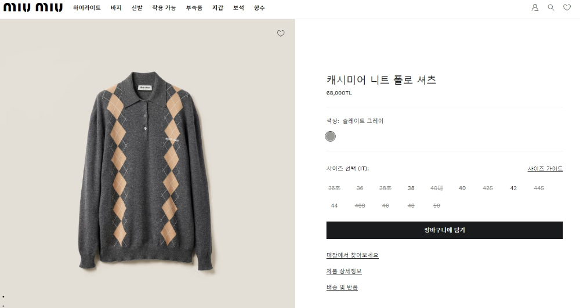The height and width of the screenshot is (308, 580).
Task: Choose size 38
Action: (x=411, y=188)
